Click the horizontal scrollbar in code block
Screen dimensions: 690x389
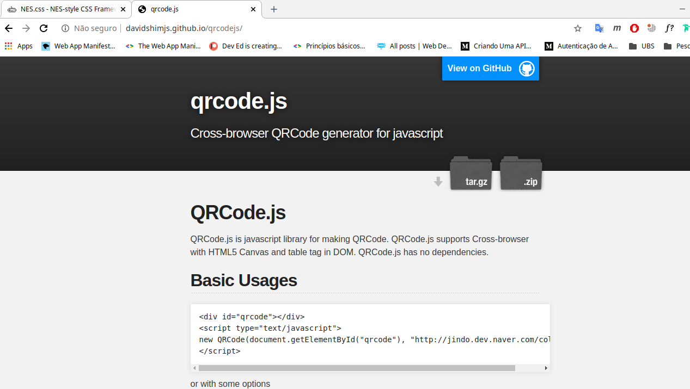coord(357,368)
